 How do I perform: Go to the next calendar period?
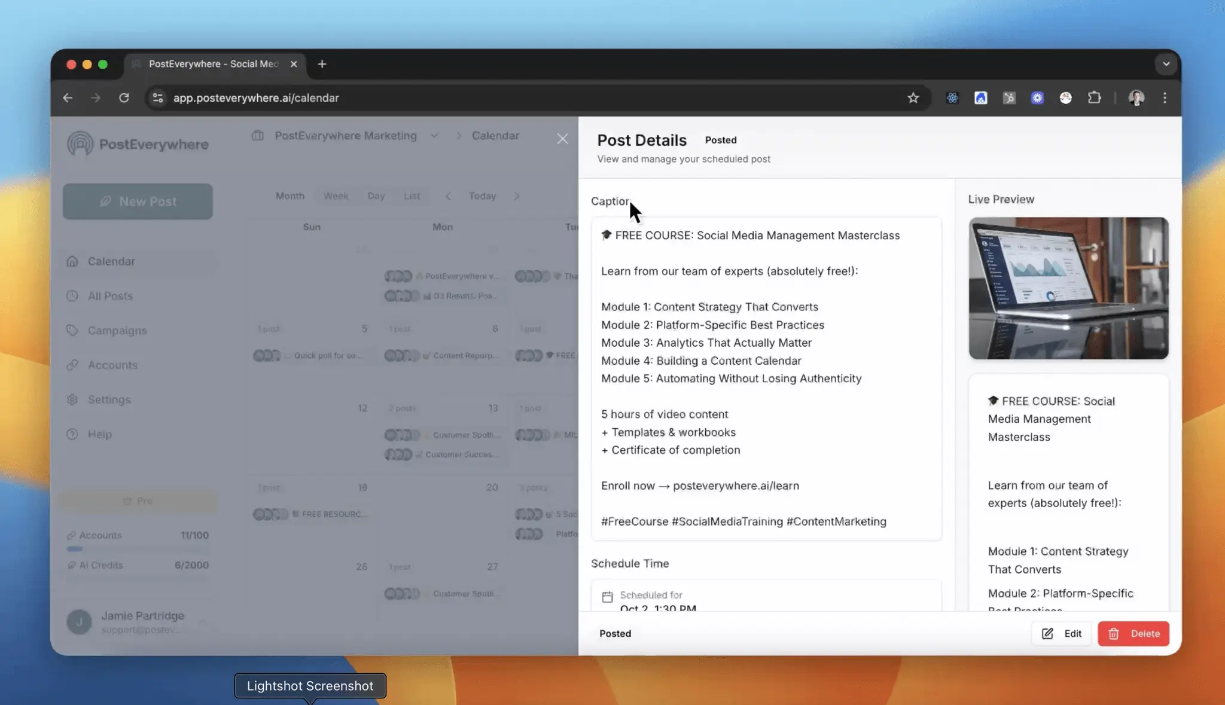pyautogui.click(x=517, y=196)
